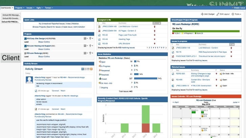Image resolution: width=246 pixels, height=138 pixels.
Task: Click In Progress status in Issue Statistics
Action: (105, 66)
